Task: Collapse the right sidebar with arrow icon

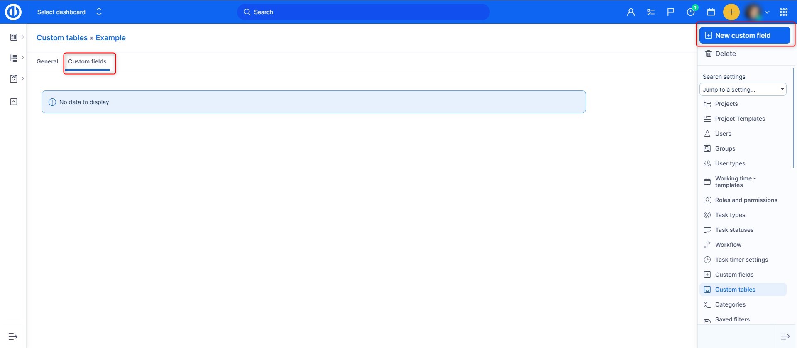Action: point(785,336)
